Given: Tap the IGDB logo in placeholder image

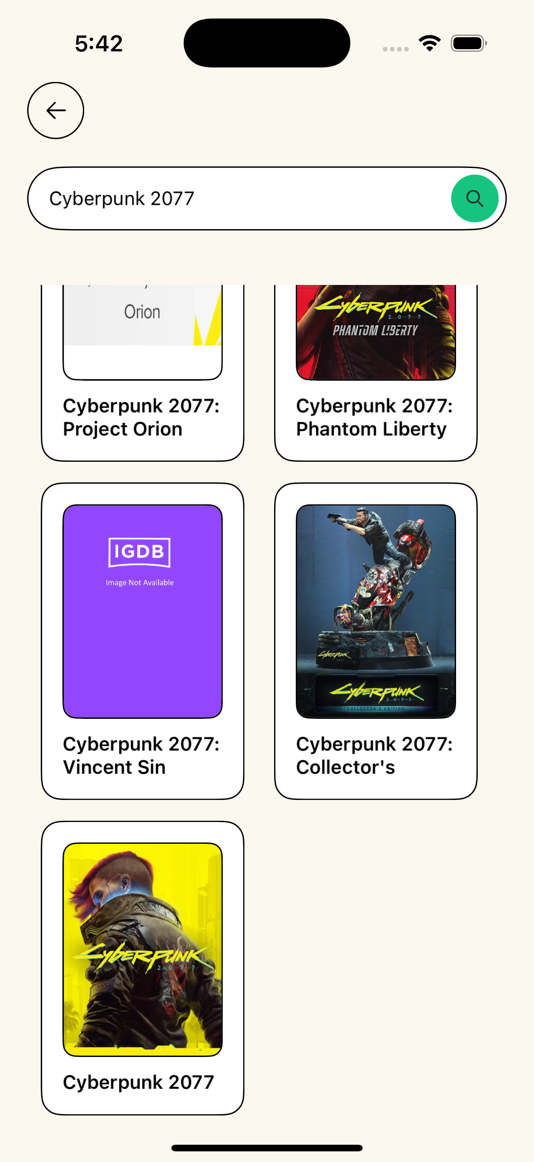Looking at the screenshot, I should pyautogui.click(x=139, y=552).
